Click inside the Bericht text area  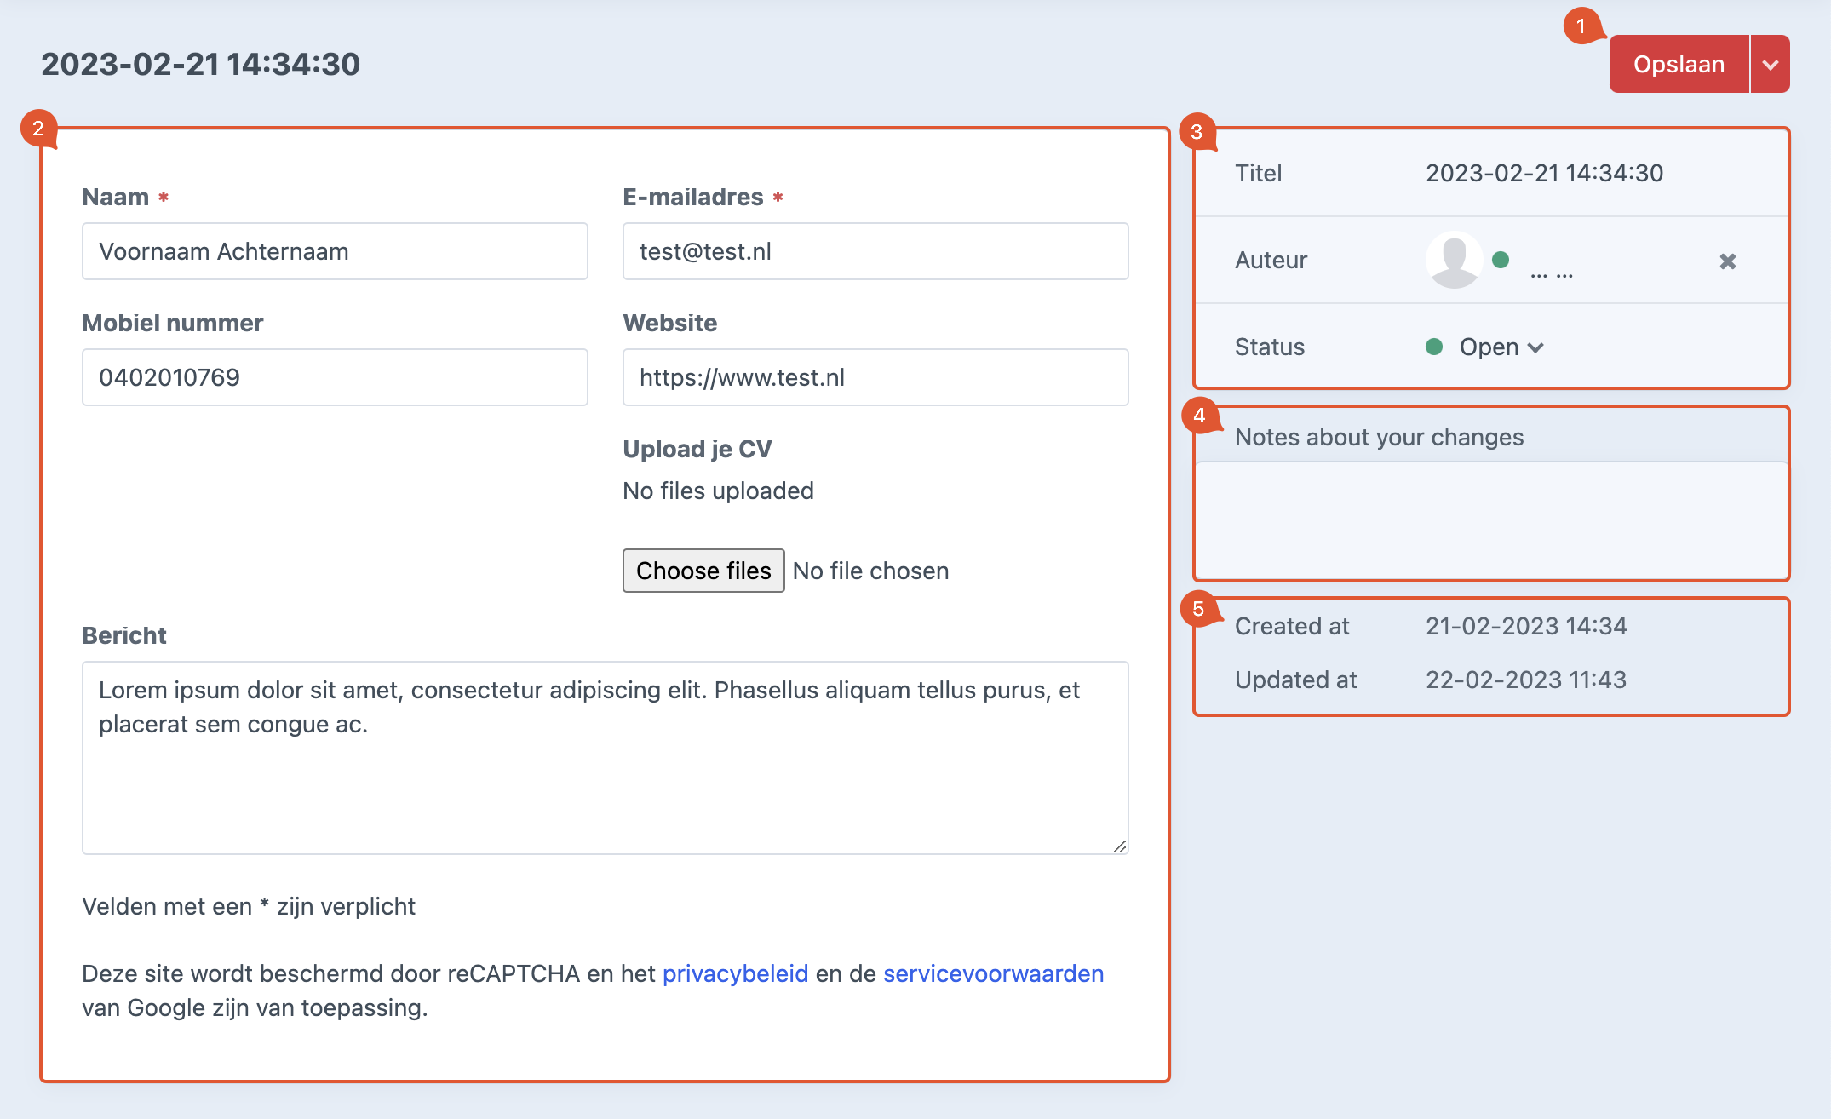click(605, 758)
